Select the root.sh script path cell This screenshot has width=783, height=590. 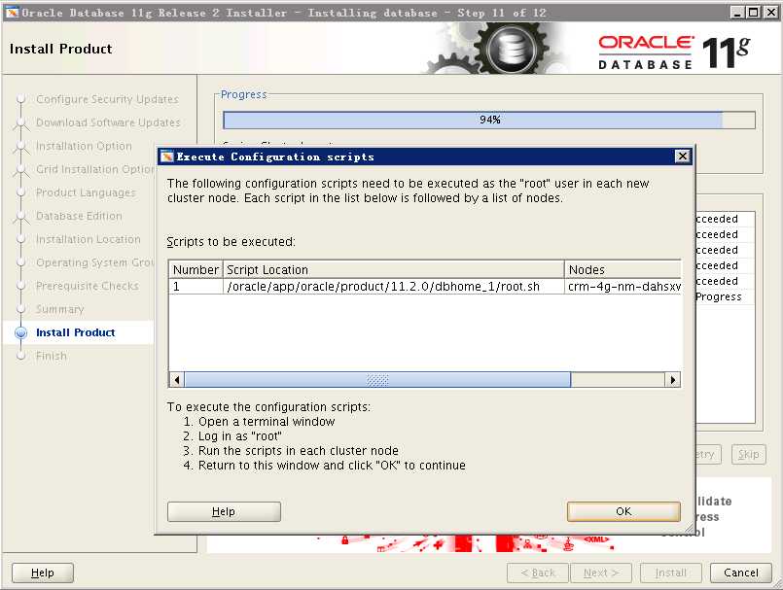(x=394, y=287)
